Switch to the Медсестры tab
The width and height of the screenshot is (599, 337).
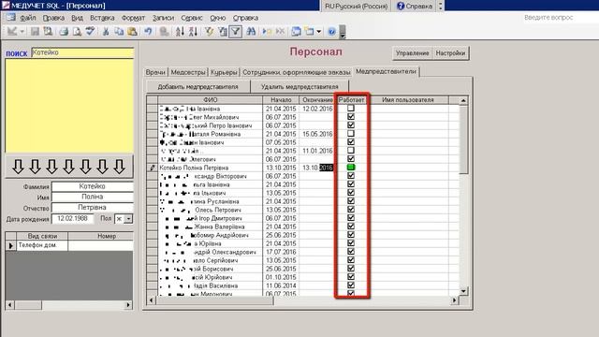point(187,72)
